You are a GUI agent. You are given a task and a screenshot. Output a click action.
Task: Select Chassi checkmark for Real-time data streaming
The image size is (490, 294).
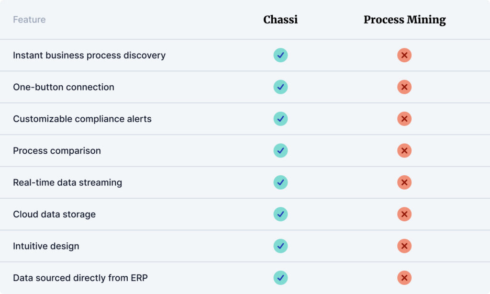coord(280,182)
